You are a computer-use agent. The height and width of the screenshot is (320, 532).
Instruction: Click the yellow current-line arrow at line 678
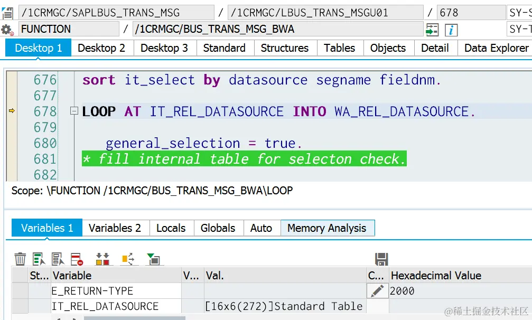12,111
